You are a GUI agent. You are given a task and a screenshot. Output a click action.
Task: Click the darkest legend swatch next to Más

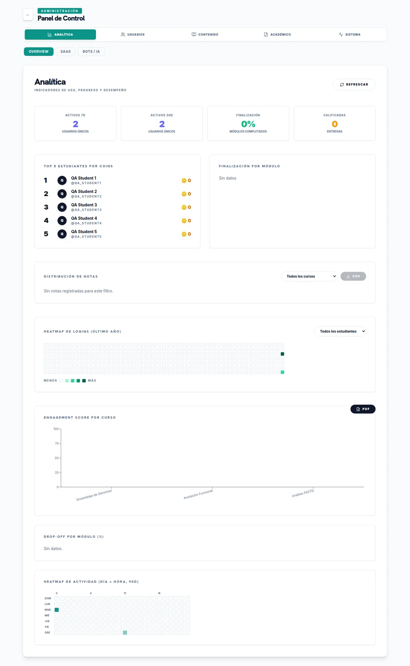coord(84,381)
